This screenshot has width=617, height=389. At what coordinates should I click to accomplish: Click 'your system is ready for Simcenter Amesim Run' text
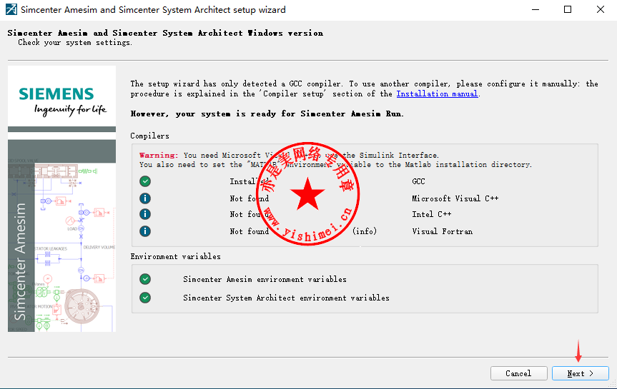[x=290, y=113]
